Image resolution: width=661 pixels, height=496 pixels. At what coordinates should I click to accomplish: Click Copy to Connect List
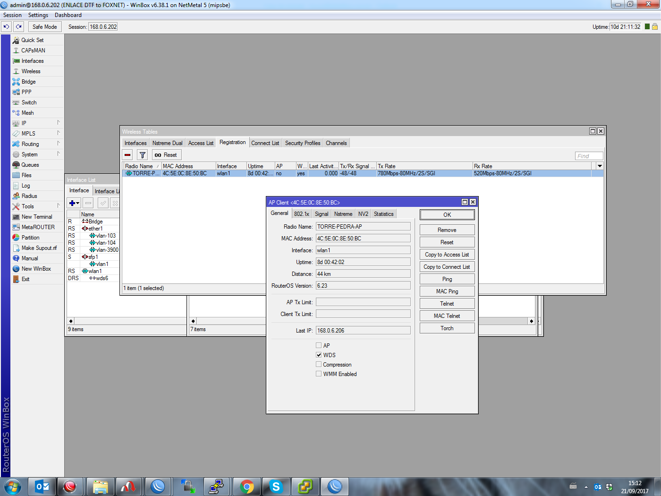coord(447,267)
